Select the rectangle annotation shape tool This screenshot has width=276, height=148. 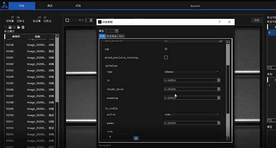coord(67,20)
